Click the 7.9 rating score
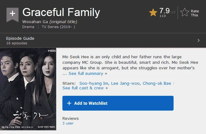 pos(165,11)
